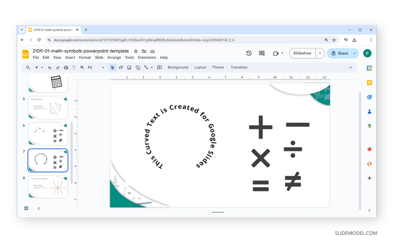Click the video call camera icon
The width and height of the screenshot is (393, 243).
[276, 53]
